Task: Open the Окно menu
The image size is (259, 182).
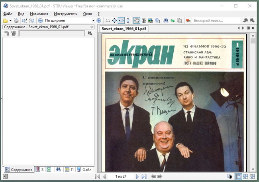Action: click(87, 14)
